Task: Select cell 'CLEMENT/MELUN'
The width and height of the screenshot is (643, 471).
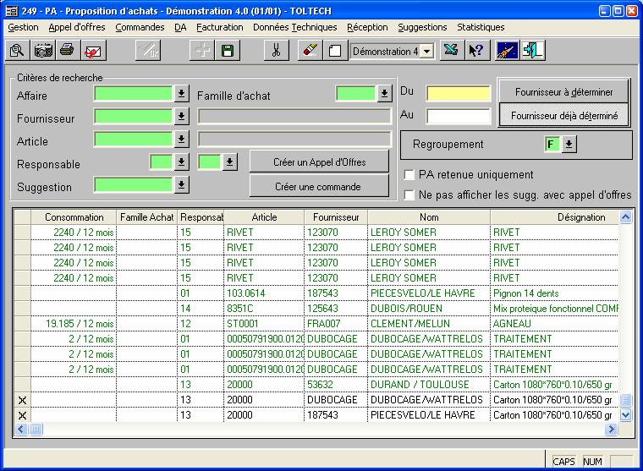Action: (429, 324)
